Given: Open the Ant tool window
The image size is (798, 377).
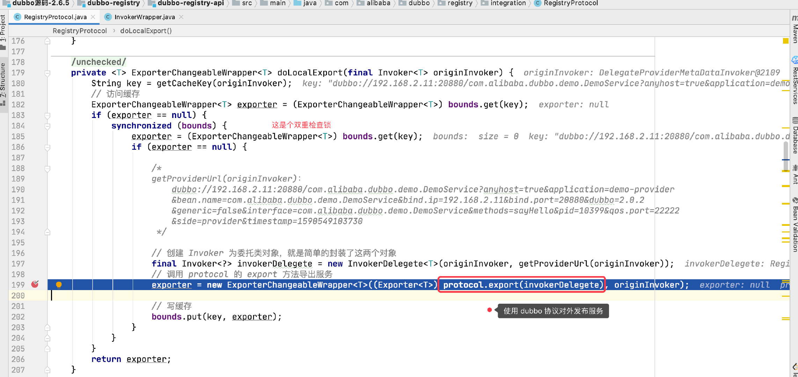Looking at the screenshot, I should coord(795,175).
